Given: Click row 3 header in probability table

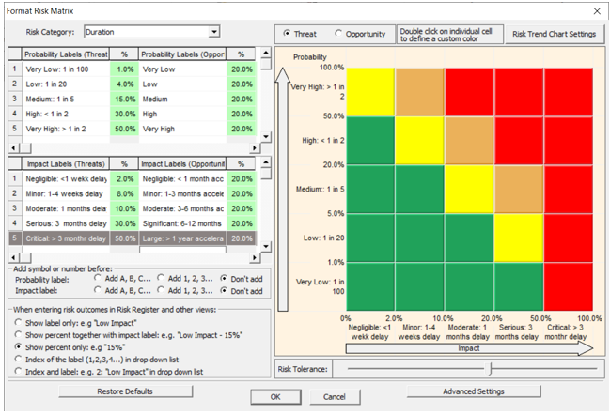Looking at the screenshot, I should tap(15, 99).
